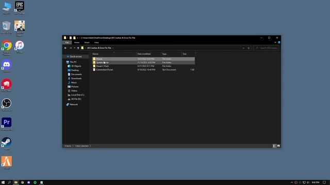Image resolution: width=330 pixels, height=185 pixels.
Task: Go back with Explorer's back arrow
Action: click(x=65, y=48)
